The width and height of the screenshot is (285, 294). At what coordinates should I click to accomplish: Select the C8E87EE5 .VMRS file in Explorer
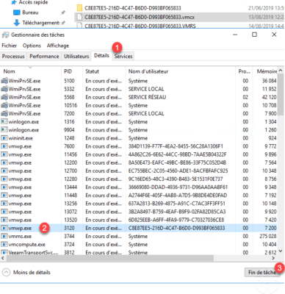136,26
